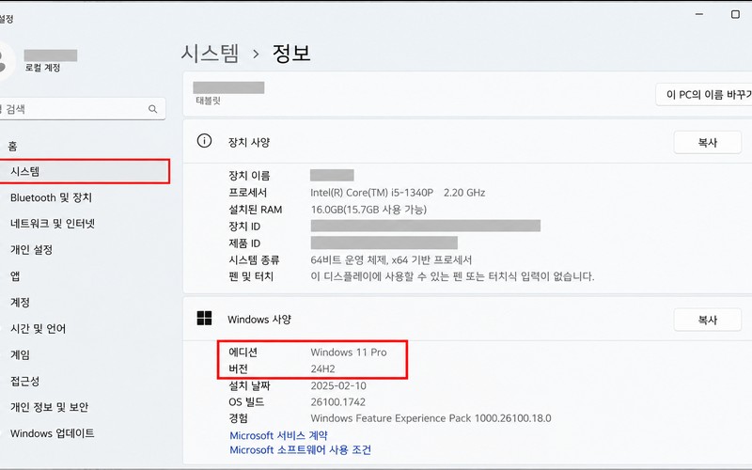752x470 pixels.
Task: Collapse the Windows 사양 section header
Action: (467, 319)
